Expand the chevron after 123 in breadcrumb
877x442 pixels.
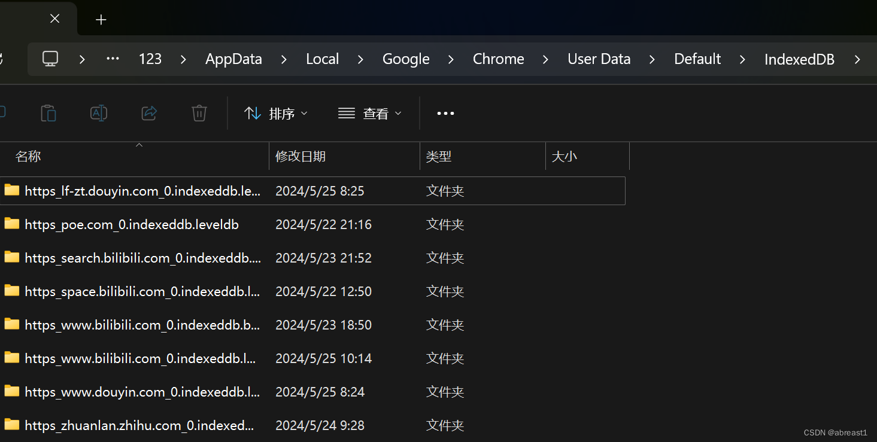[183, 59]
